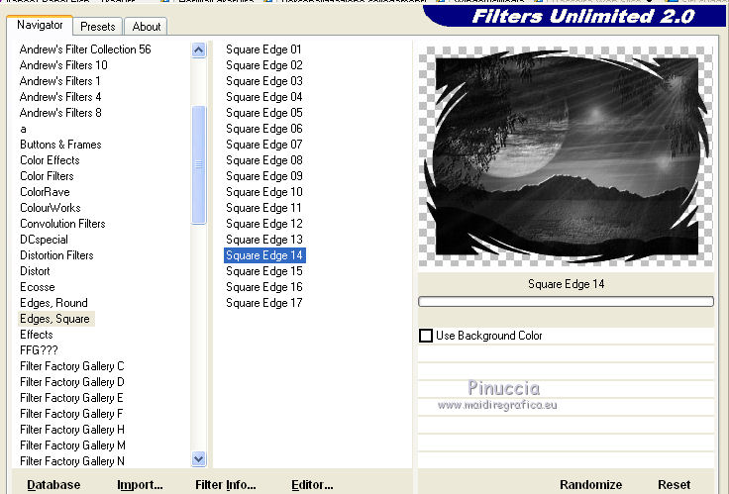Choose Square Edge 03 filter
729x494 pixels.
(263, 81)
